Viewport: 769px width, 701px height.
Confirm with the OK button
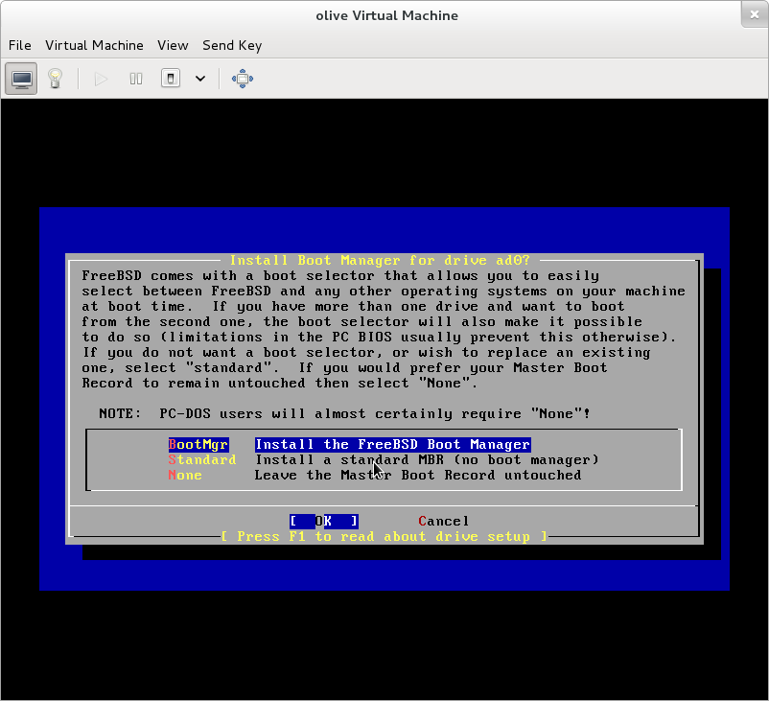click(323, 522)
